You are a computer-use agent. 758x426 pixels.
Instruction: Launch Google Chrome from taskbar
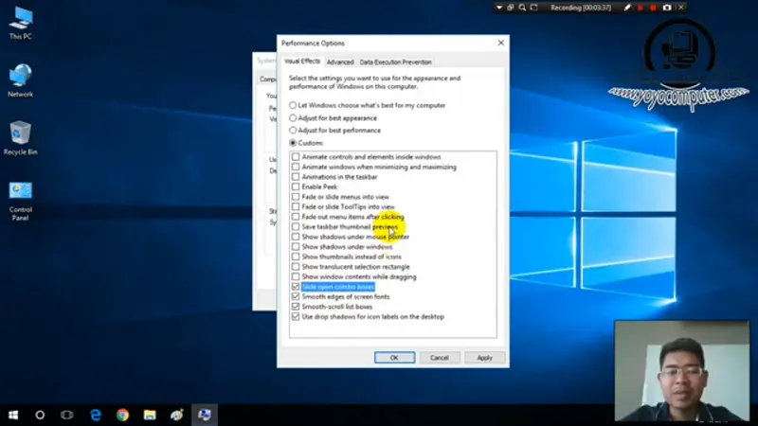coord(122,415)
